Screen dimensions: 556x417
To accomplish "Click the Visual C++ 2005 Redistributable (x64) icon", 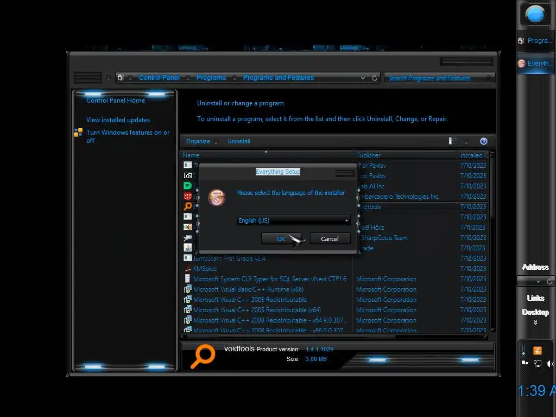I will tap(187, 309).
